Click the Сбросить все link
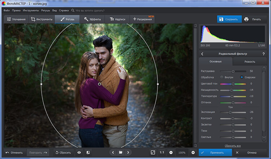The height and width of the screenshot is (159, 271). 233,145
